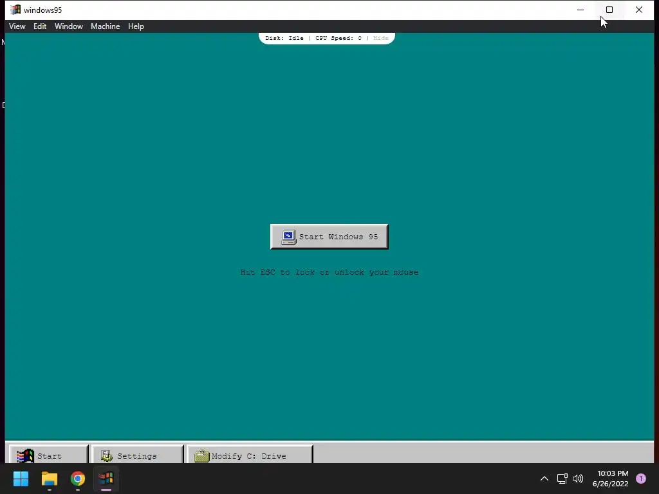Open the Settings tab in bottom bar

click(x=138, y=455)
